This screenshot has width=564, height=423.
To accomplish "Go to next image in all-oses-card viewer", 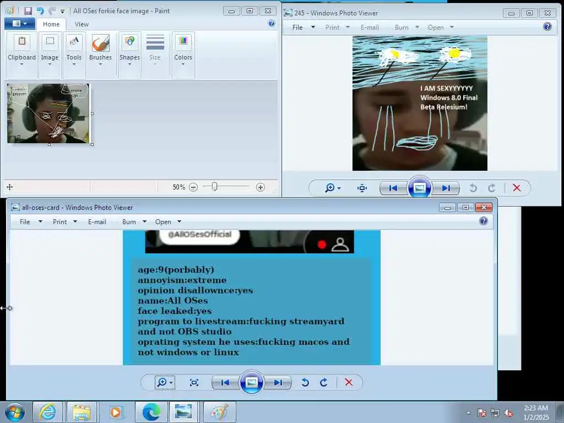I will [278, 382].
